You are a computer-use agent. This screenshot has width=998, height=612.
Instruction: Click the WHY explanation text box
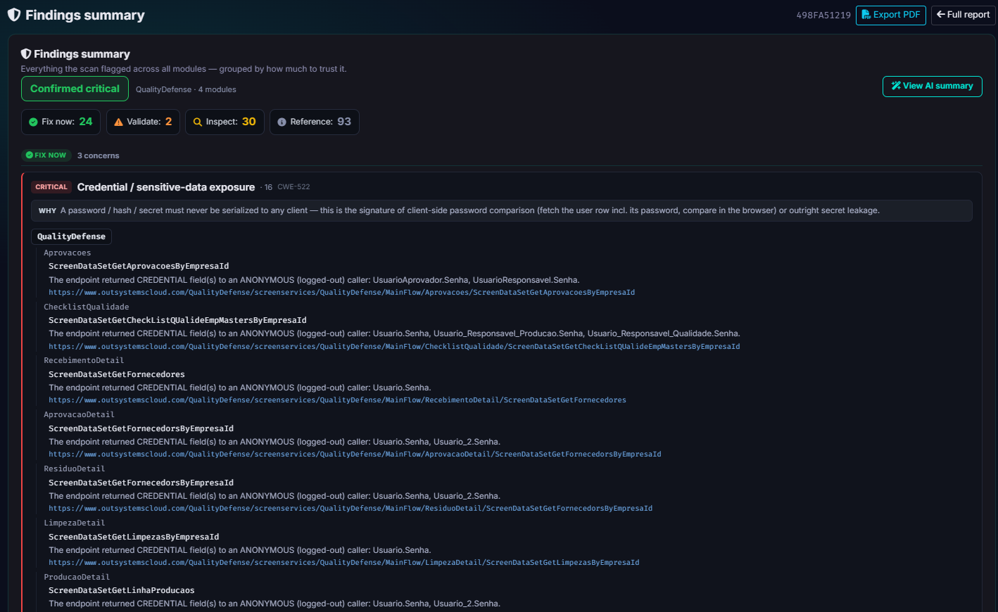coord(502,210)
